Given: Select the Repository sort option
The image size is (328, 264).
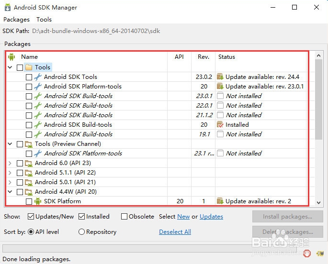Looking at the screenshot, I should click(81, 232).
